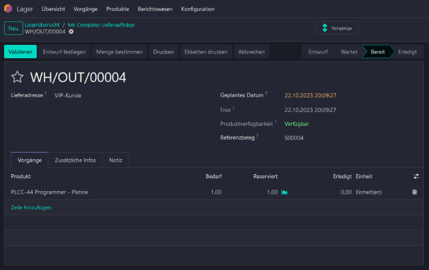The height and width of the screenshot is (270, 429).
Task: Click the Lager app title
Action: pos(25,9)
